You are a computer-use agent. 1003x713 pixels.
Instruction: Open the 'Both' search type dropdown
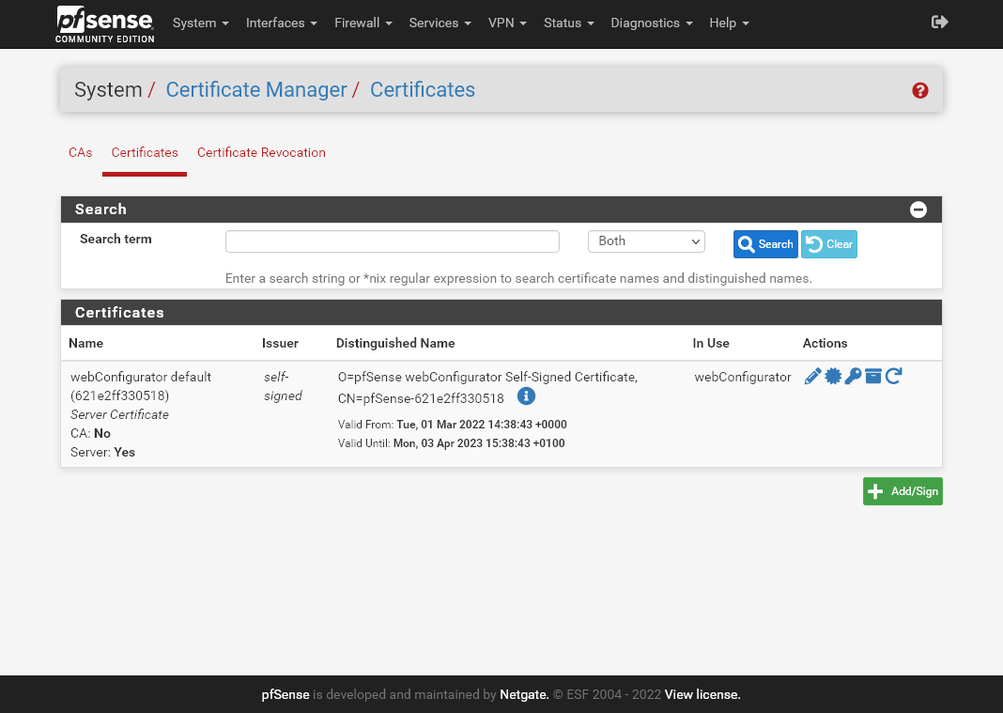[x=646, y=241]
